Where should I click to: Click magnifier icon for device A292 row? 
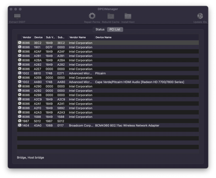tap(20, 90)
